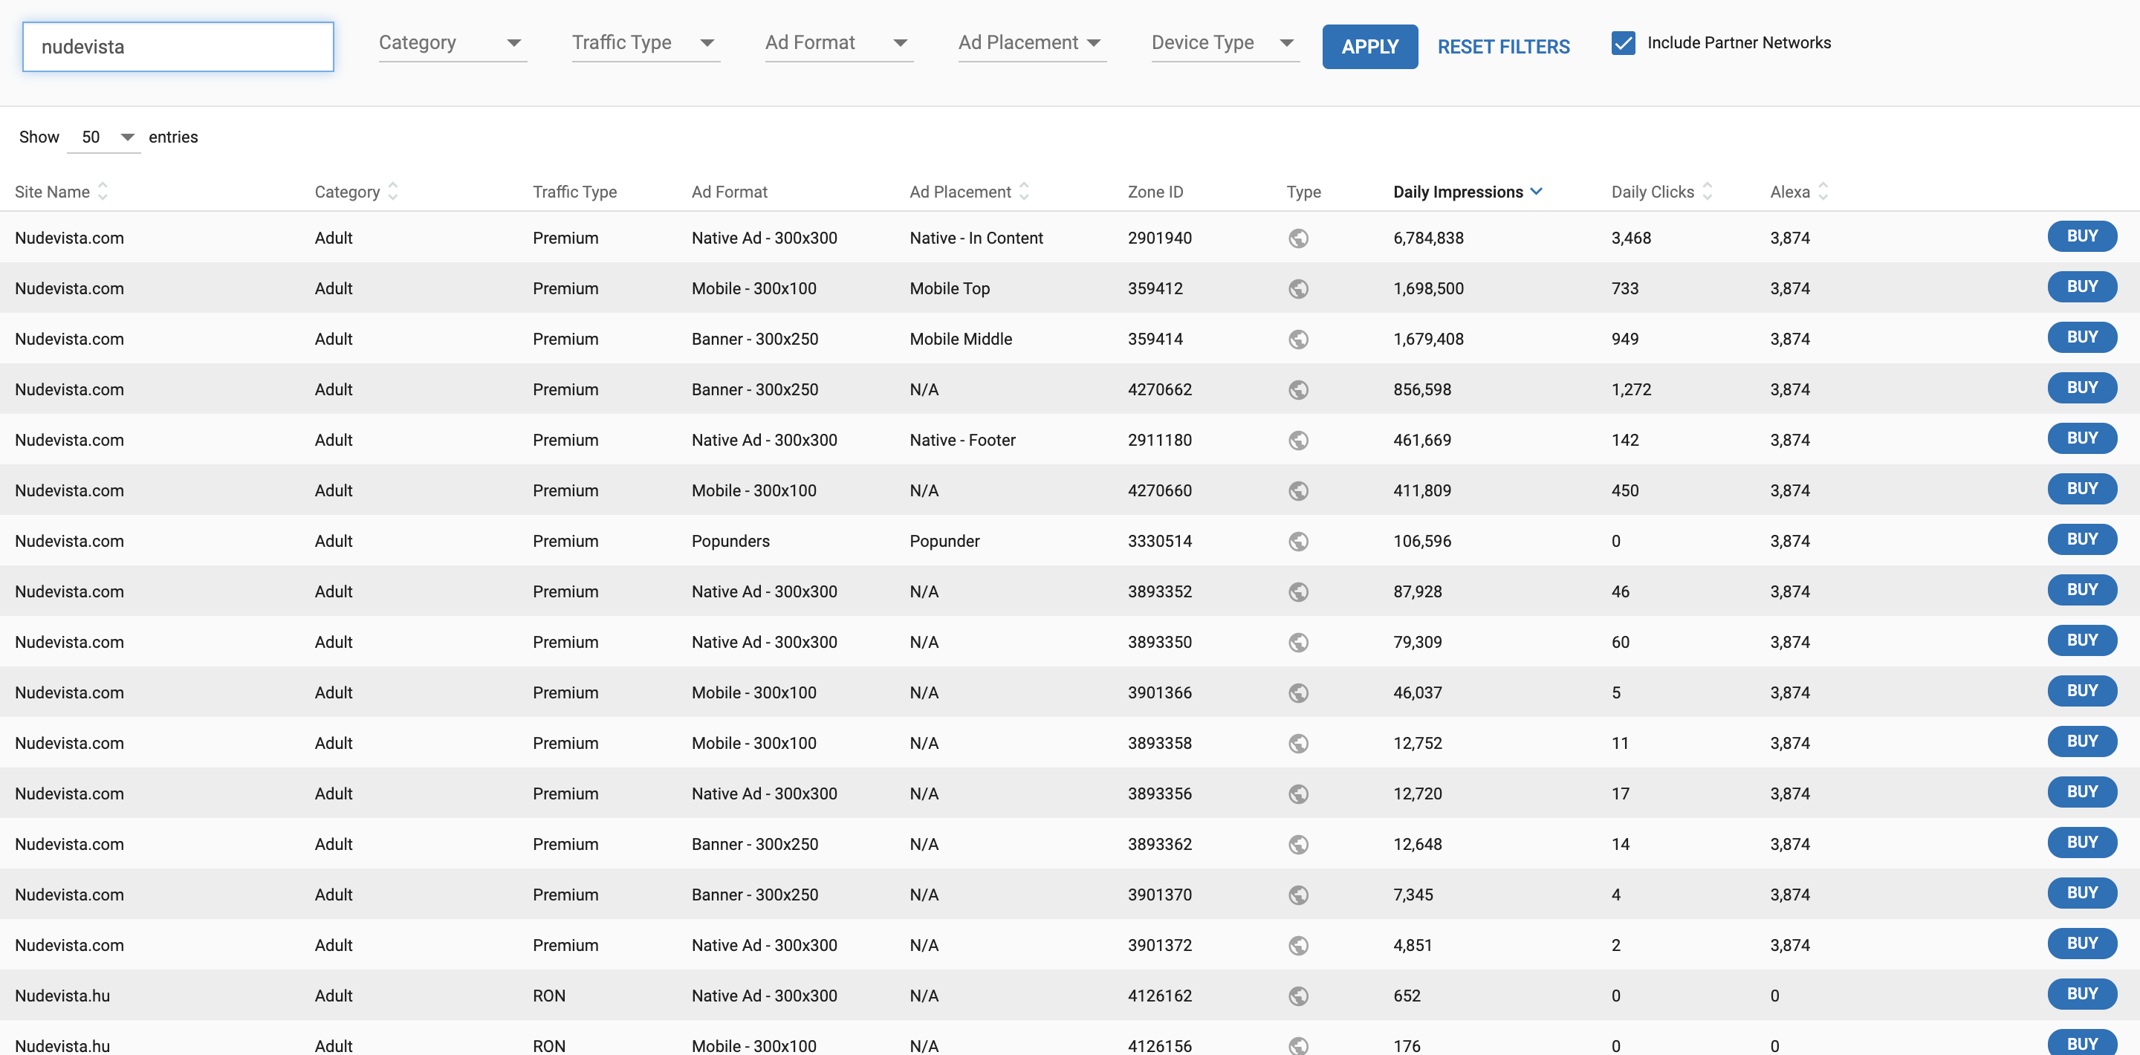2140x1055 pixels.
Task: Click the globe type icon for zone 3901370
Action: coord(1298,895)
